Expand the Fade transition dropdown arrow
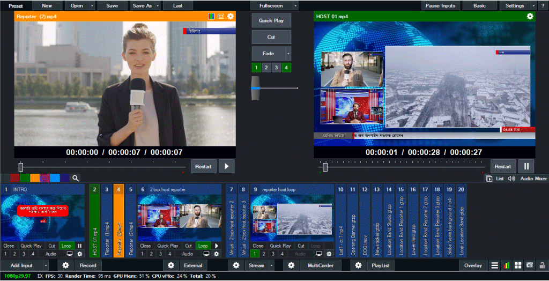Image resolution: width=549 pixels, height=281 pixels. [x=288, y=54]
